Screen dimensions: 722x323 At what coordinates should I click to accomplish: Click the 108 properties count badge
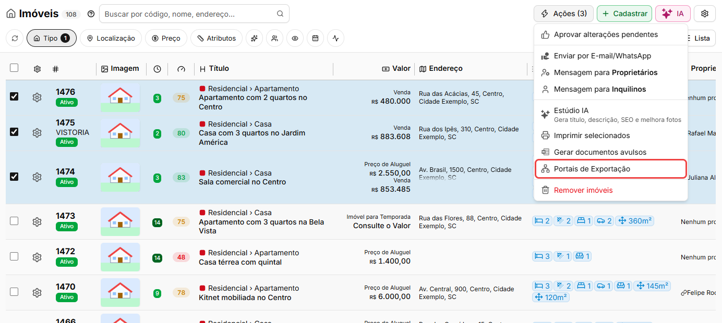coord(71,14)
